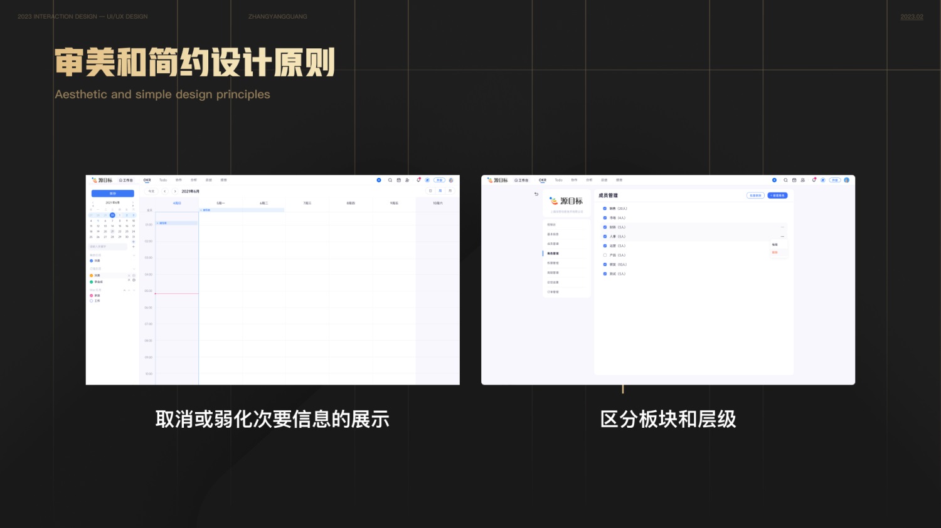Image resolution: width=941 pixels, height=528 pixels.
Task: Click the back arrow beside the sidebar
Action: (x=536, y=194)
